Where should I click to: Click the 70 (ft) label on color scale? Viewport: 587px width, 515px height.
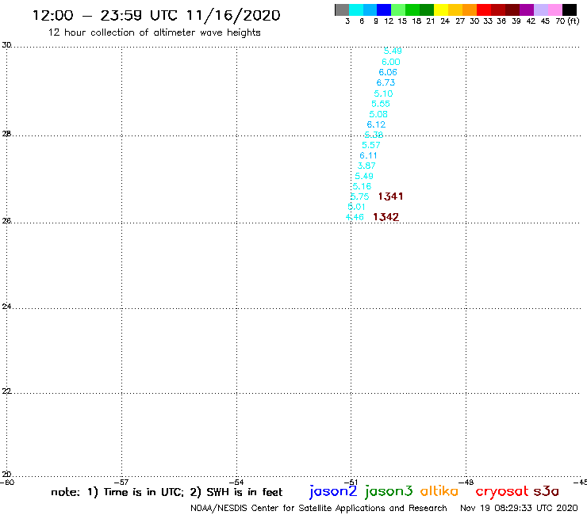(x=567, y=21)
